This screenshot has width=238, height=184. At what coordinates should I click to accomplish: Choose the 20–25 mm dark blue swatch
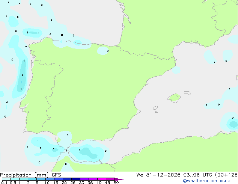pyautogui.click(x=67, y=179)
